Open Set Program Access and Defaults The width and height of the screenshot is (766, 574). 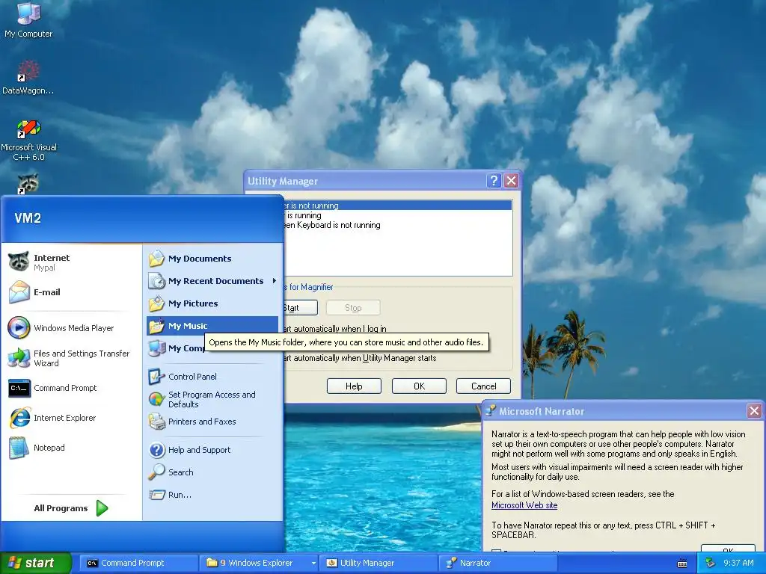pos(212,399)
